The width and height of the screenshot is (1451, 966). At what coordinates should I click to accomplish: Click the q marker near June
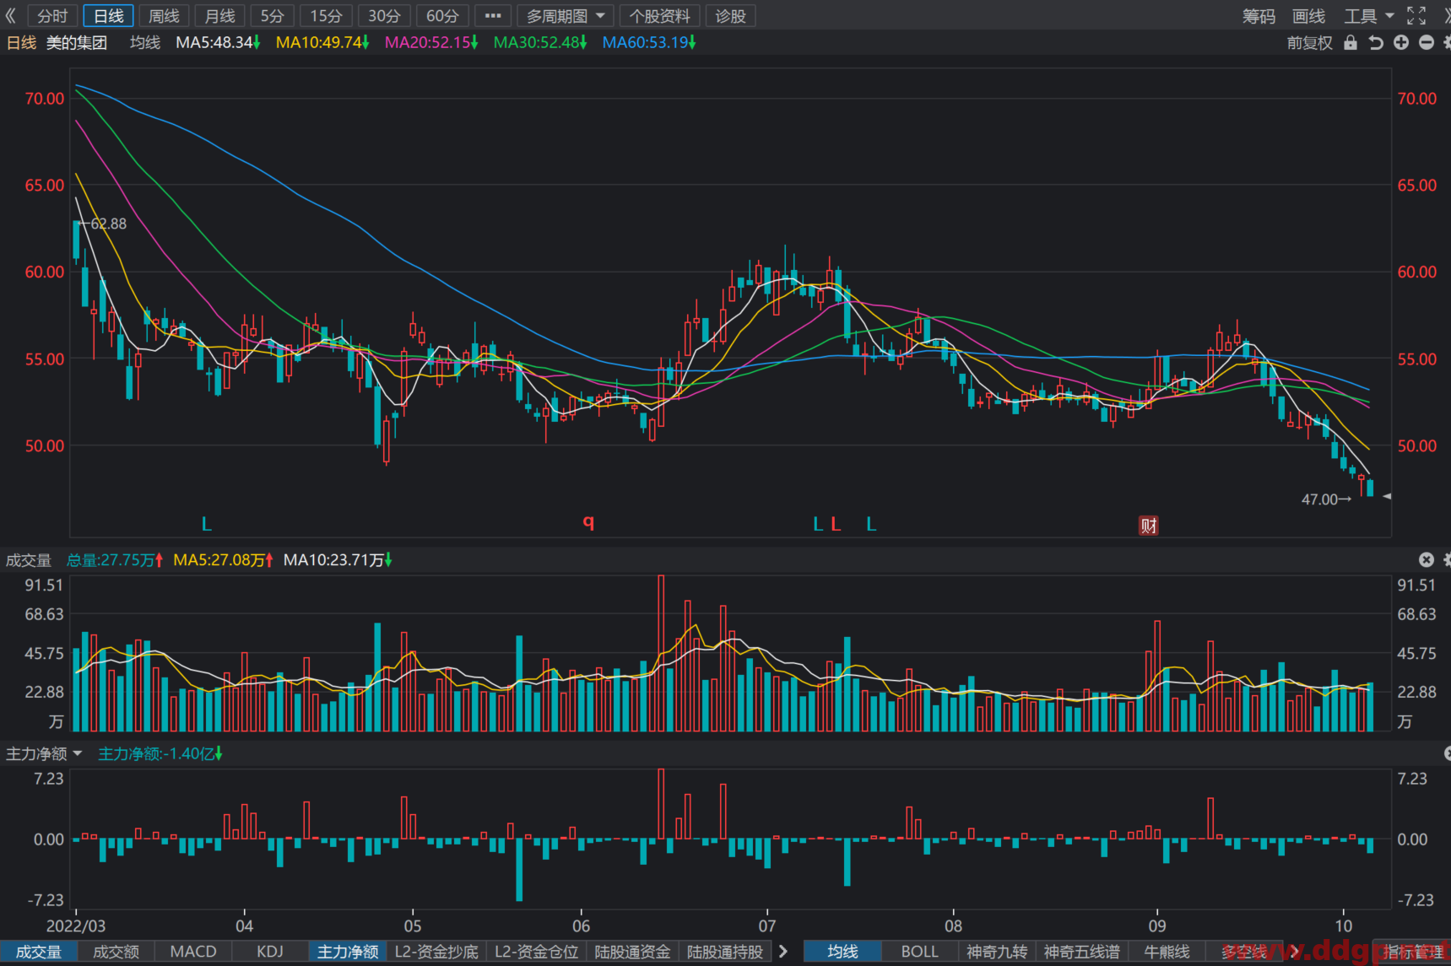coord(588,522)
